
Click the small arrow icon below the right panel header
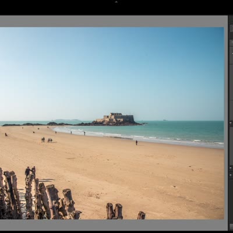tap(232, 54)
